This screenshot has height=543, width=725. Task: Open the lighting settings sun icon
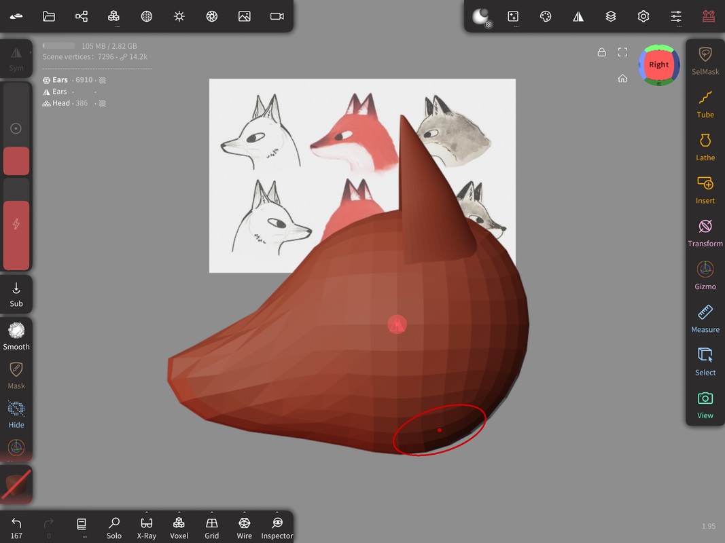tap(179, 16)
